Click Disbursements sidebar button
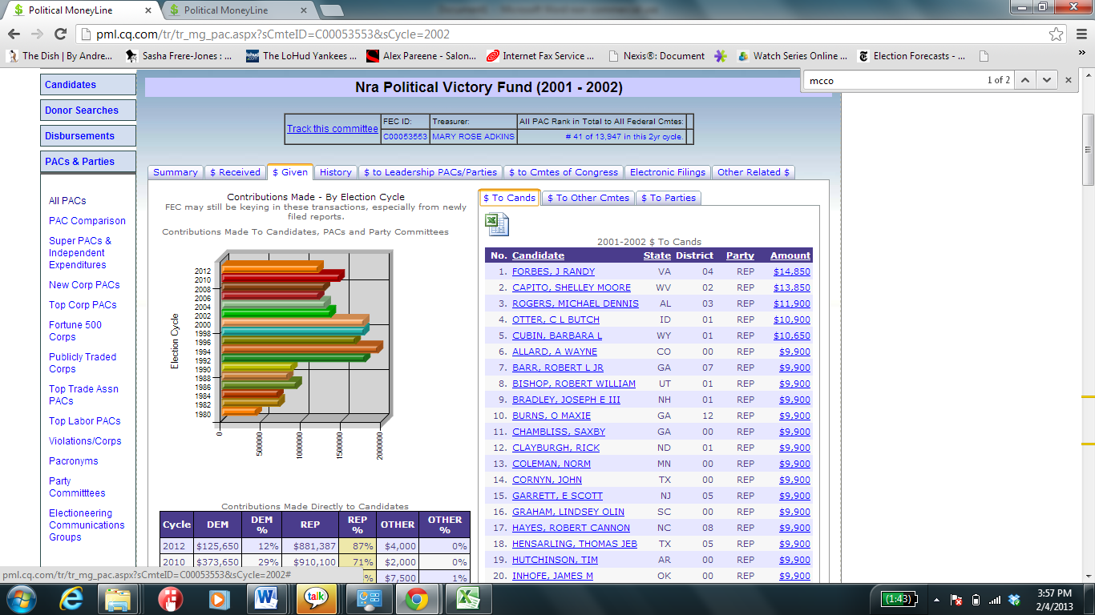The image size is (1095, 615). tap(88, 136)
